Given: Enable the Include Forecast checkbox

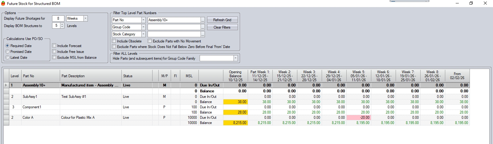Looking at the screenshot, I should point(54,46).
